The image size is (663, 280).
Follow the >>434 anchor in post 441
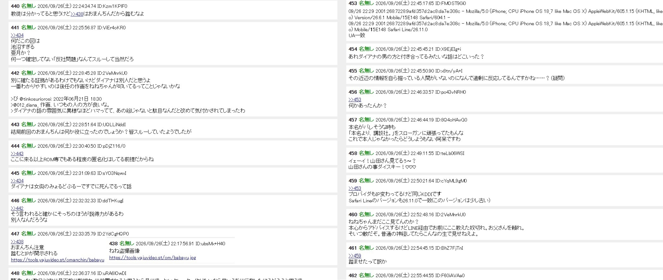pos(17,35)
